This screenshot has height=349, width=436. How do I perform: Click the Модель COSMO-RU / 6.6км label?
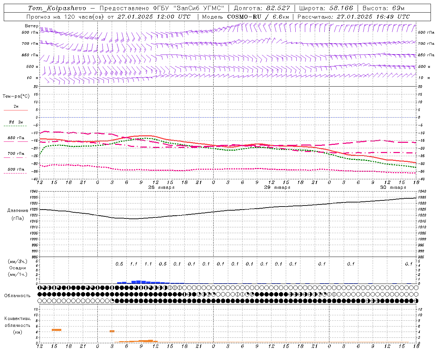(x=246, y=17)
